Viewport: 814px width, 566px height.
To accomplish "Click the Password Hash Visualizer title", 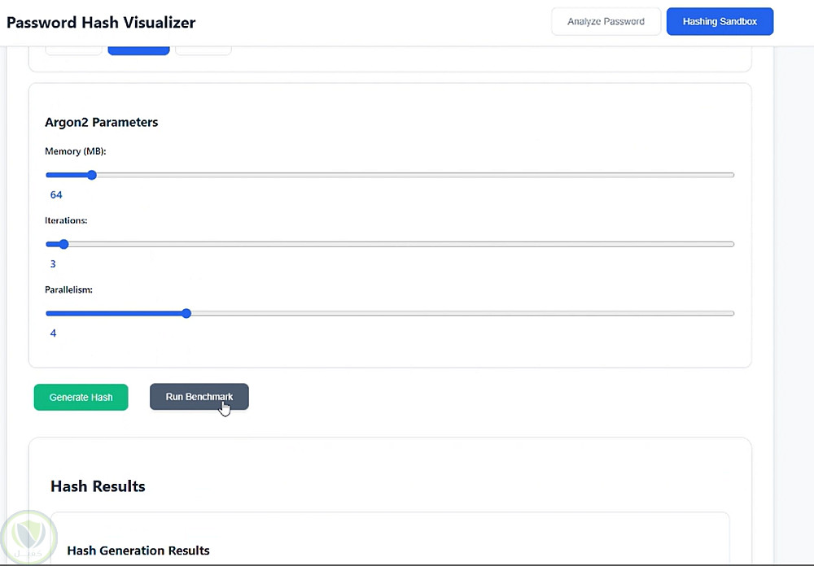I will tap(101, 22).
